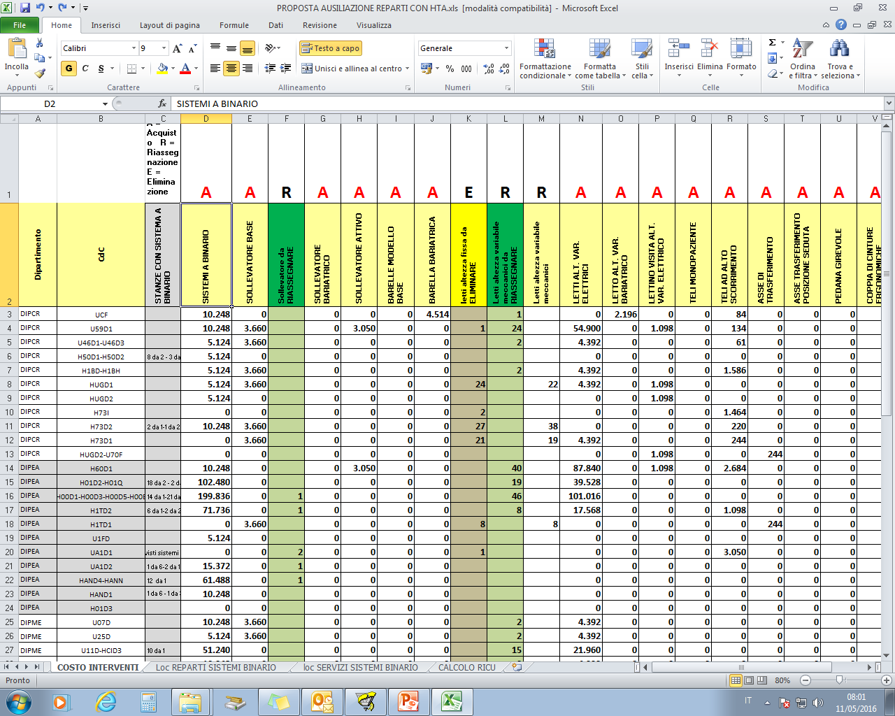
Task: Click the thousands separator 000 icon
Action: coord(466,69)
